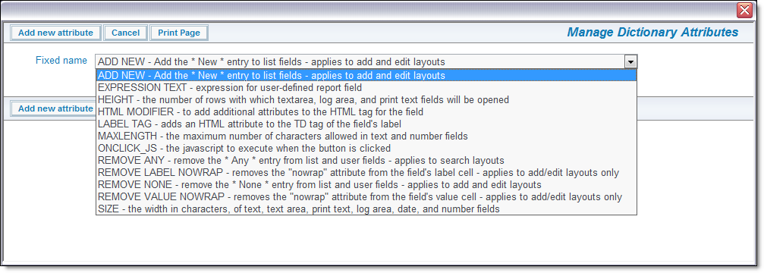Select REMOVE LABEL NOWRAP option

click(366, 173)
